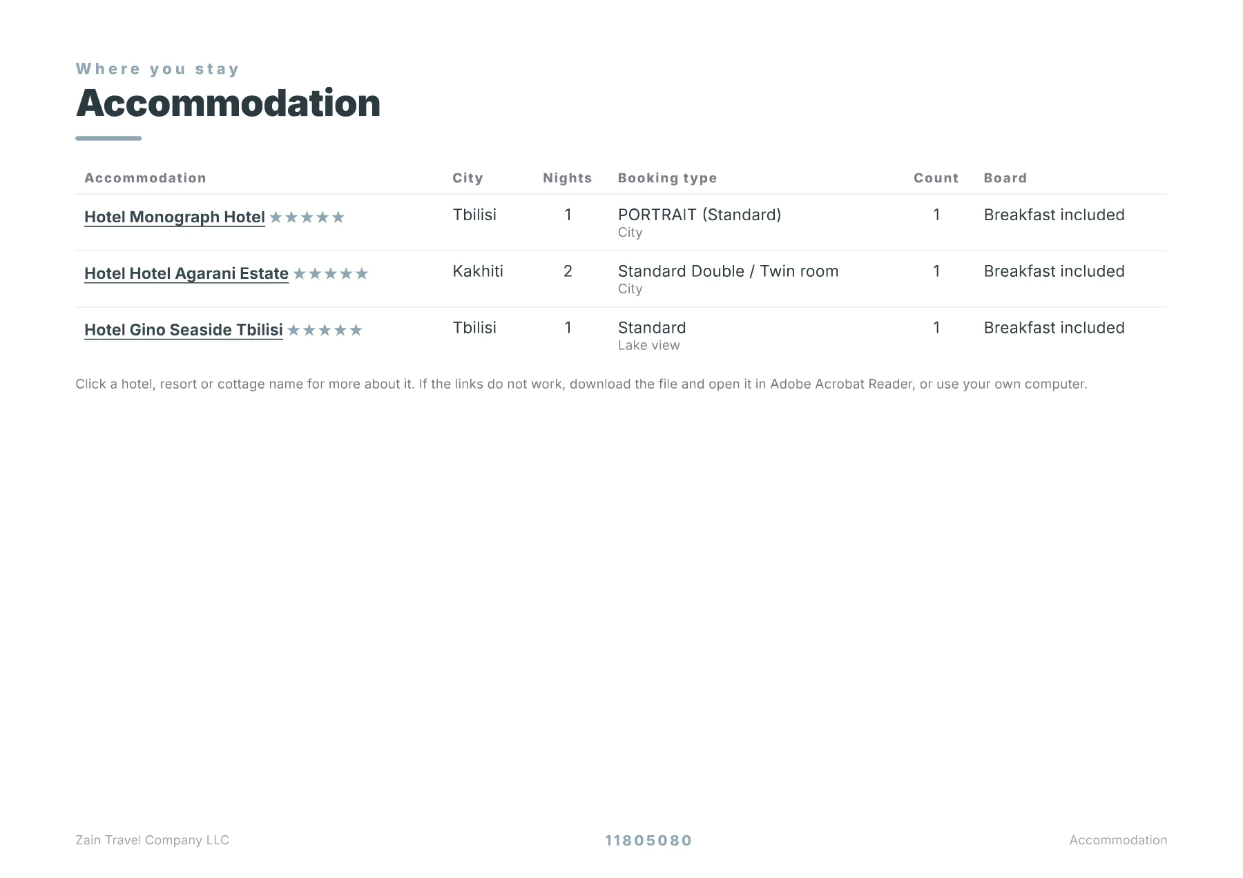This screenshot has width=1243, height=878.
Task: Click the large Accommodation page heading
Action: (228, 103)
